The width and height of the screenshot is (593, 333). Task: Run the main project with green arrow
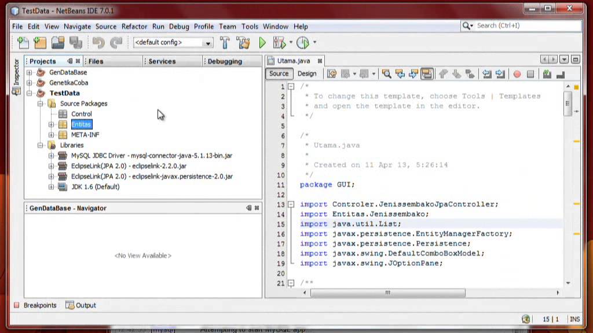262,43
